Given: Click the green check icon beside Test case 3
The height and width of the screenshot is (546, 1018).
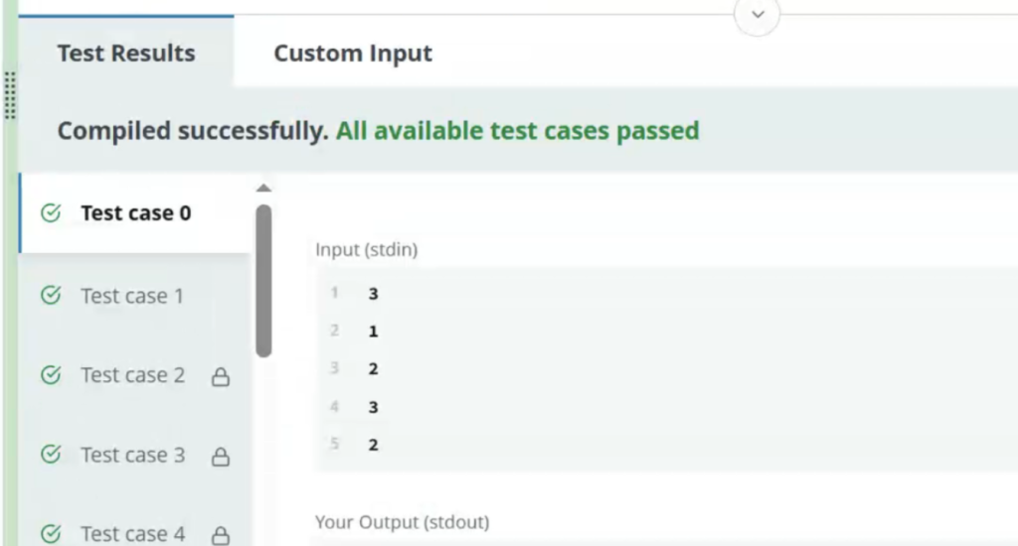Looking at the screenshot, I should pyautogui.click(x=51, y=455).
